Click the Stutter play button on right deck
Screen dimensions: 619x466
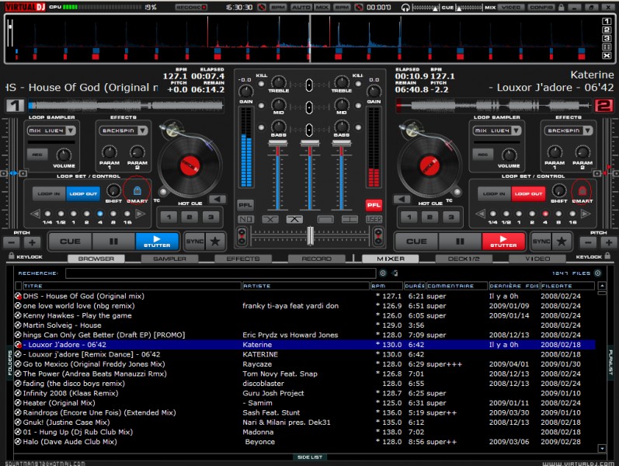pos(503,242)
